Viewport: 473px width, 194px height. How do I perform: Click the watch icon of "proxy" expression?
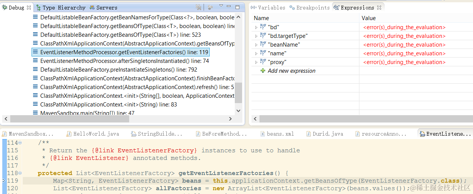263,62
